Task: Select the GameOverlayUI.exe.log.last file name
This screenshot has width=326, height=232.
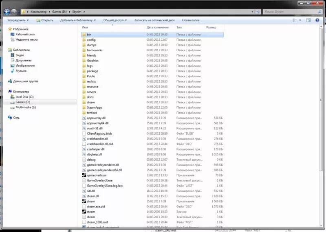Action: pyautogui.click(x=105, y=186)
